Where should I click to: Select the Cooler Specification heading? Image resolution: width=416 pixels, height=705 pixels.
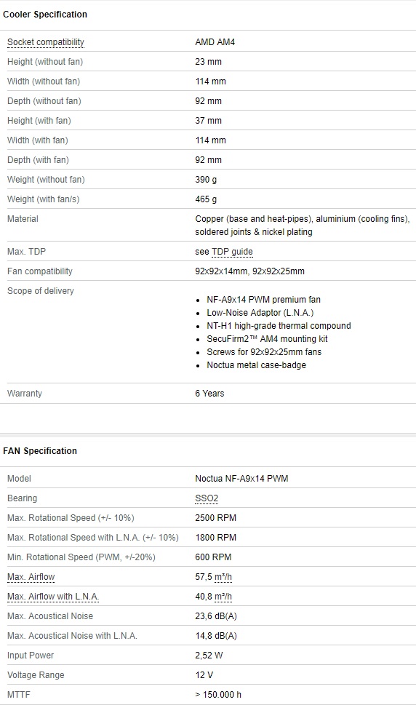[x=45, y=15]
